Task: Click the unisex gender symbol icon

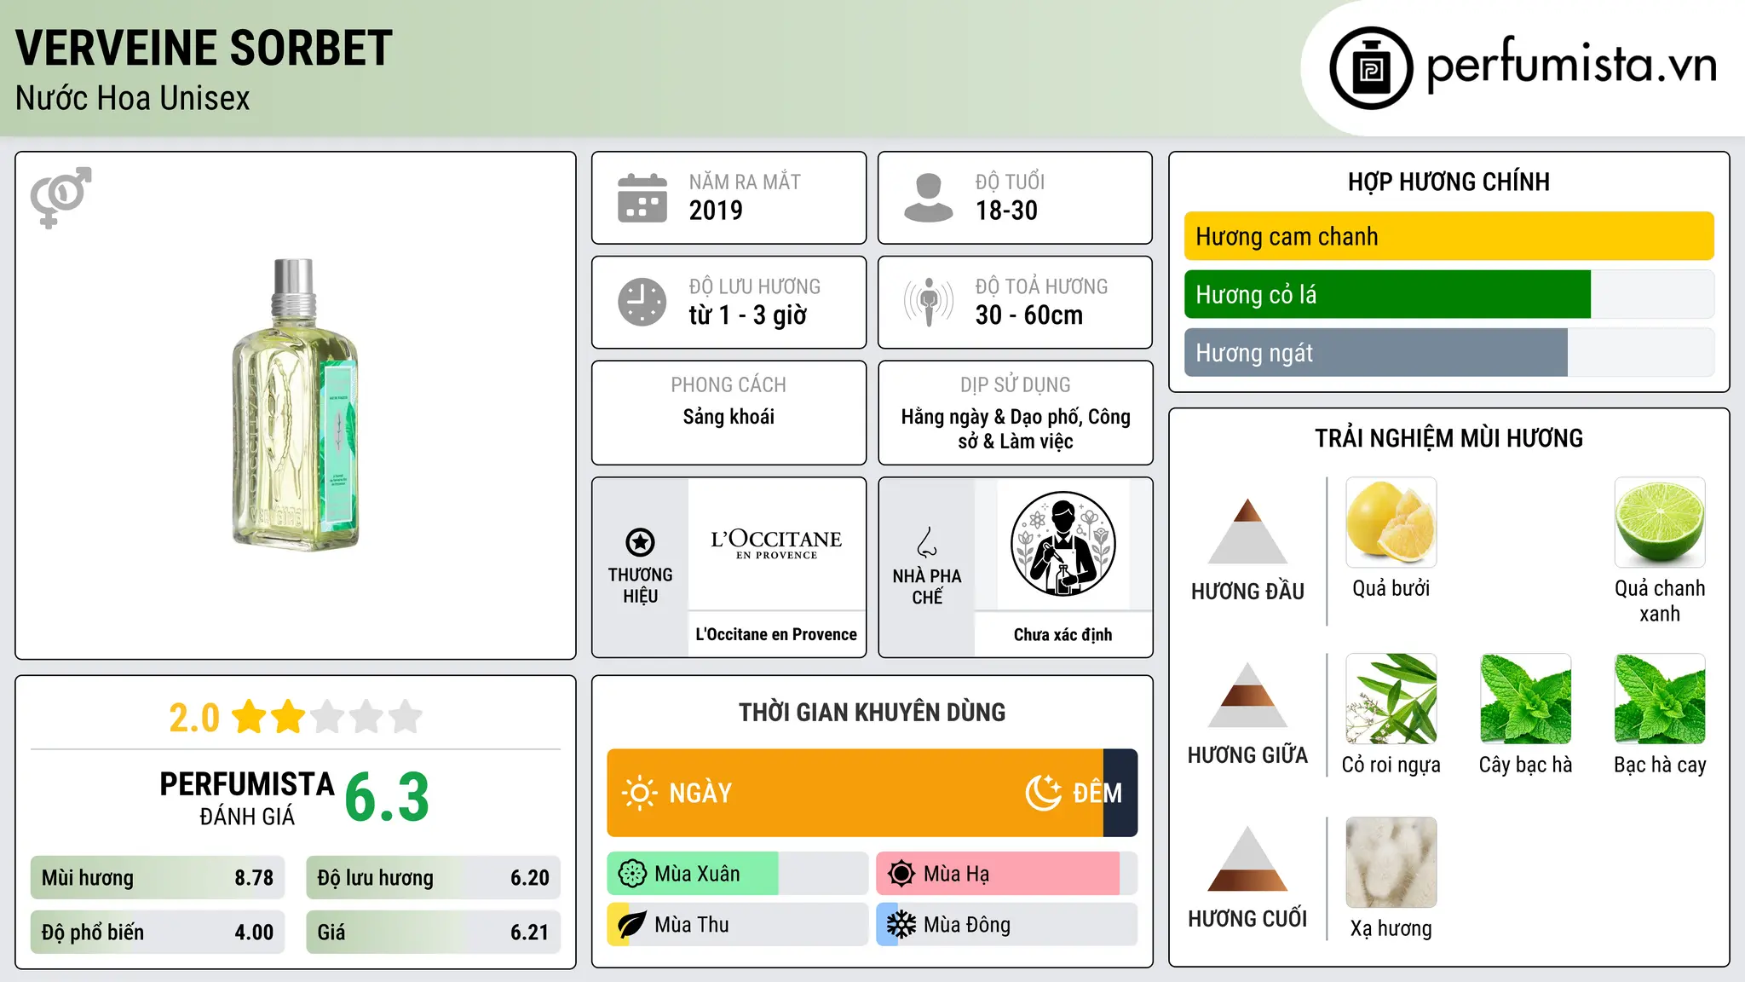Action: click(60, 198)
